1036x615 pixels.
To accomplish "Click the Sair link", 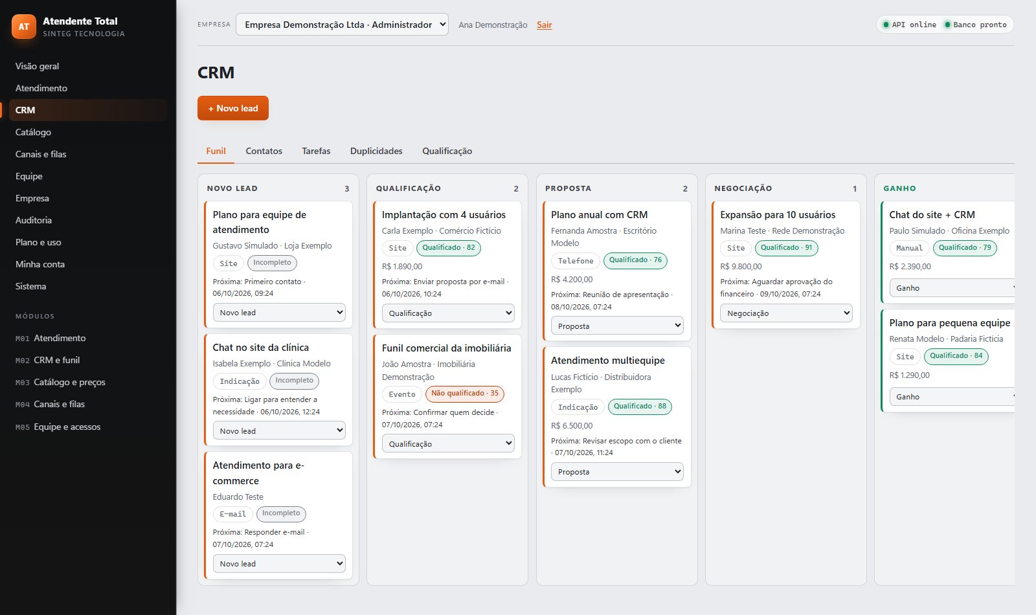I will pyautogui.click(x=544, y=25).
